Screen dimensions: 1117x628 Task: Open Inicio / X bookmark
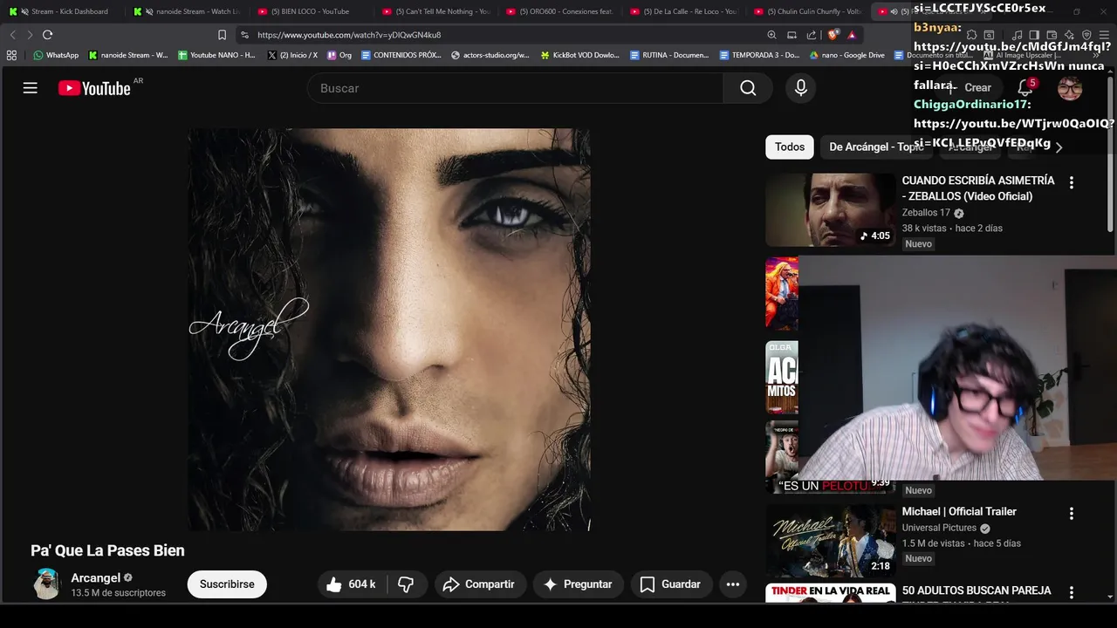click(x=292, y=55)
